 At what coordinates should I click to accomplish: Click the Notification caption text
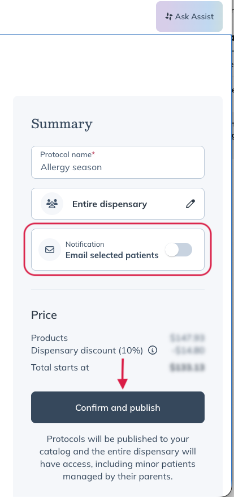85,245
